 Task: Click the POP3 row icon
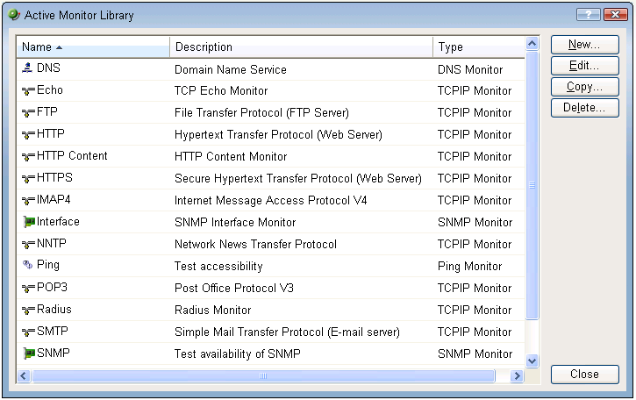pyautogui.click(x=28, y=288)
